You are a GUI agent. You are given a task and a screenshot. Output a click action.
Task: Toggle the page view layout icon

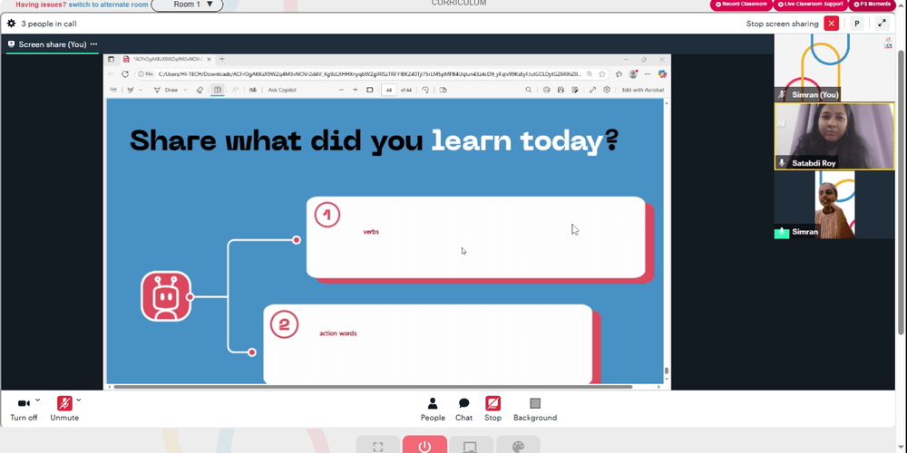point(444,90)
